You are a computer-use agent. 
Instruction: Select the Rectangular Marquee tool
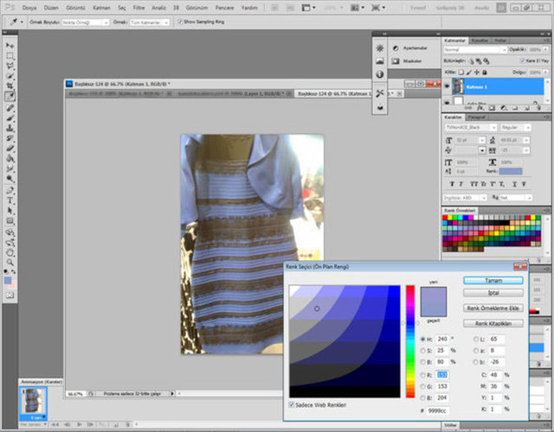10,54
